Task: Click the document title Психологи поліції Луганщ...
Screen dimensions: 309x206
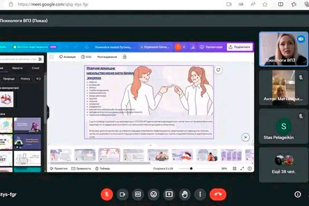Action: point(113,47)
